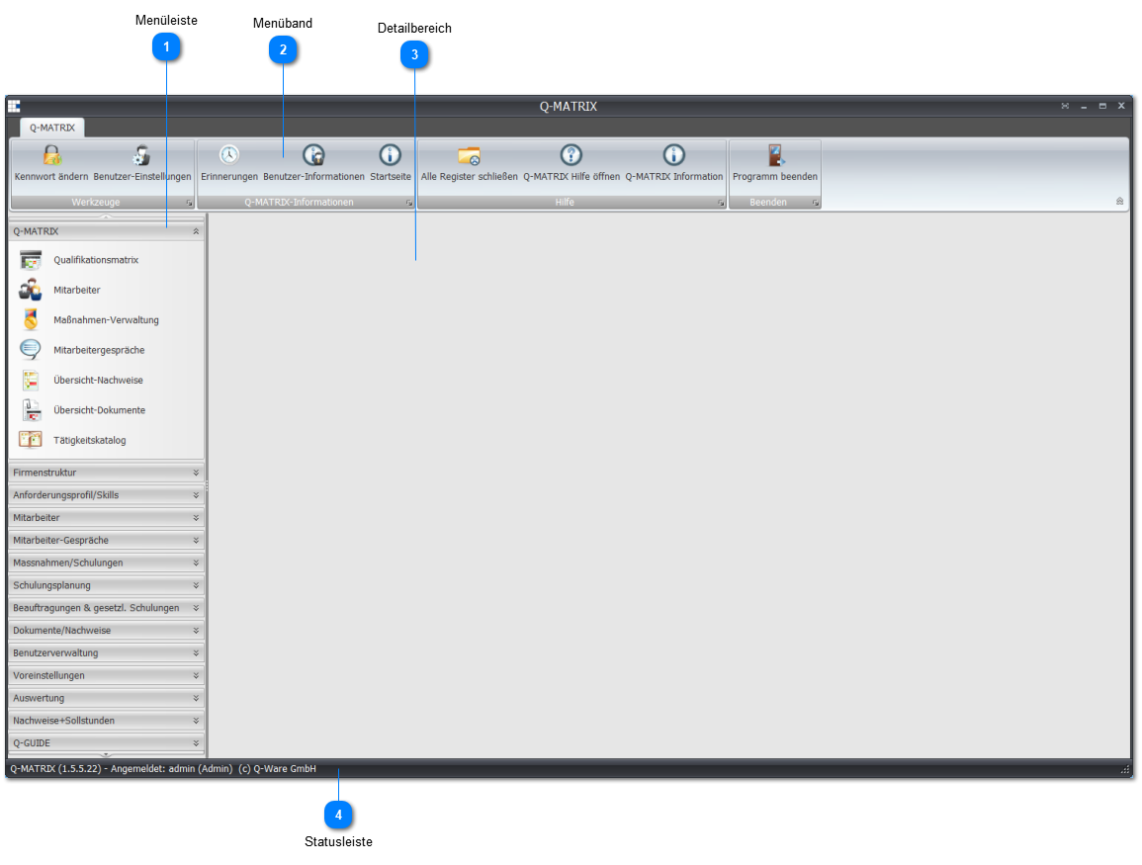The image size is (1142, 865).
Task: Click status text 'Angemeldet: admin (Admin)'
Action: pyautogui.click(x=172, y=769)
